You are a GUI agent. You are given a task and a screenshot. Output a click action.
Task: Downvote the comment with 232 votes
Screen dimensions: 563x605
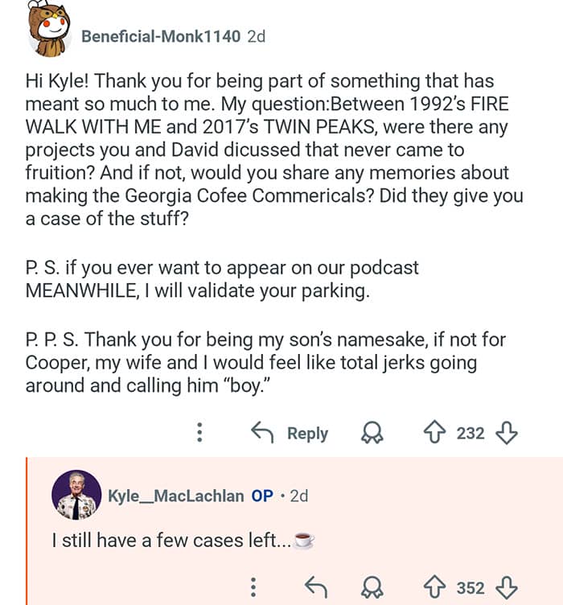(505, 434)
